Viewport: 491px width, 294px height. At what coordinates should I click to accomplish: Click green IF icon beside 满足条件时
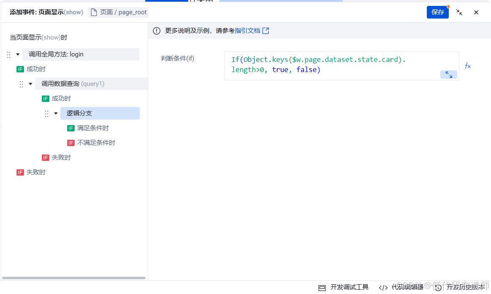71,128
